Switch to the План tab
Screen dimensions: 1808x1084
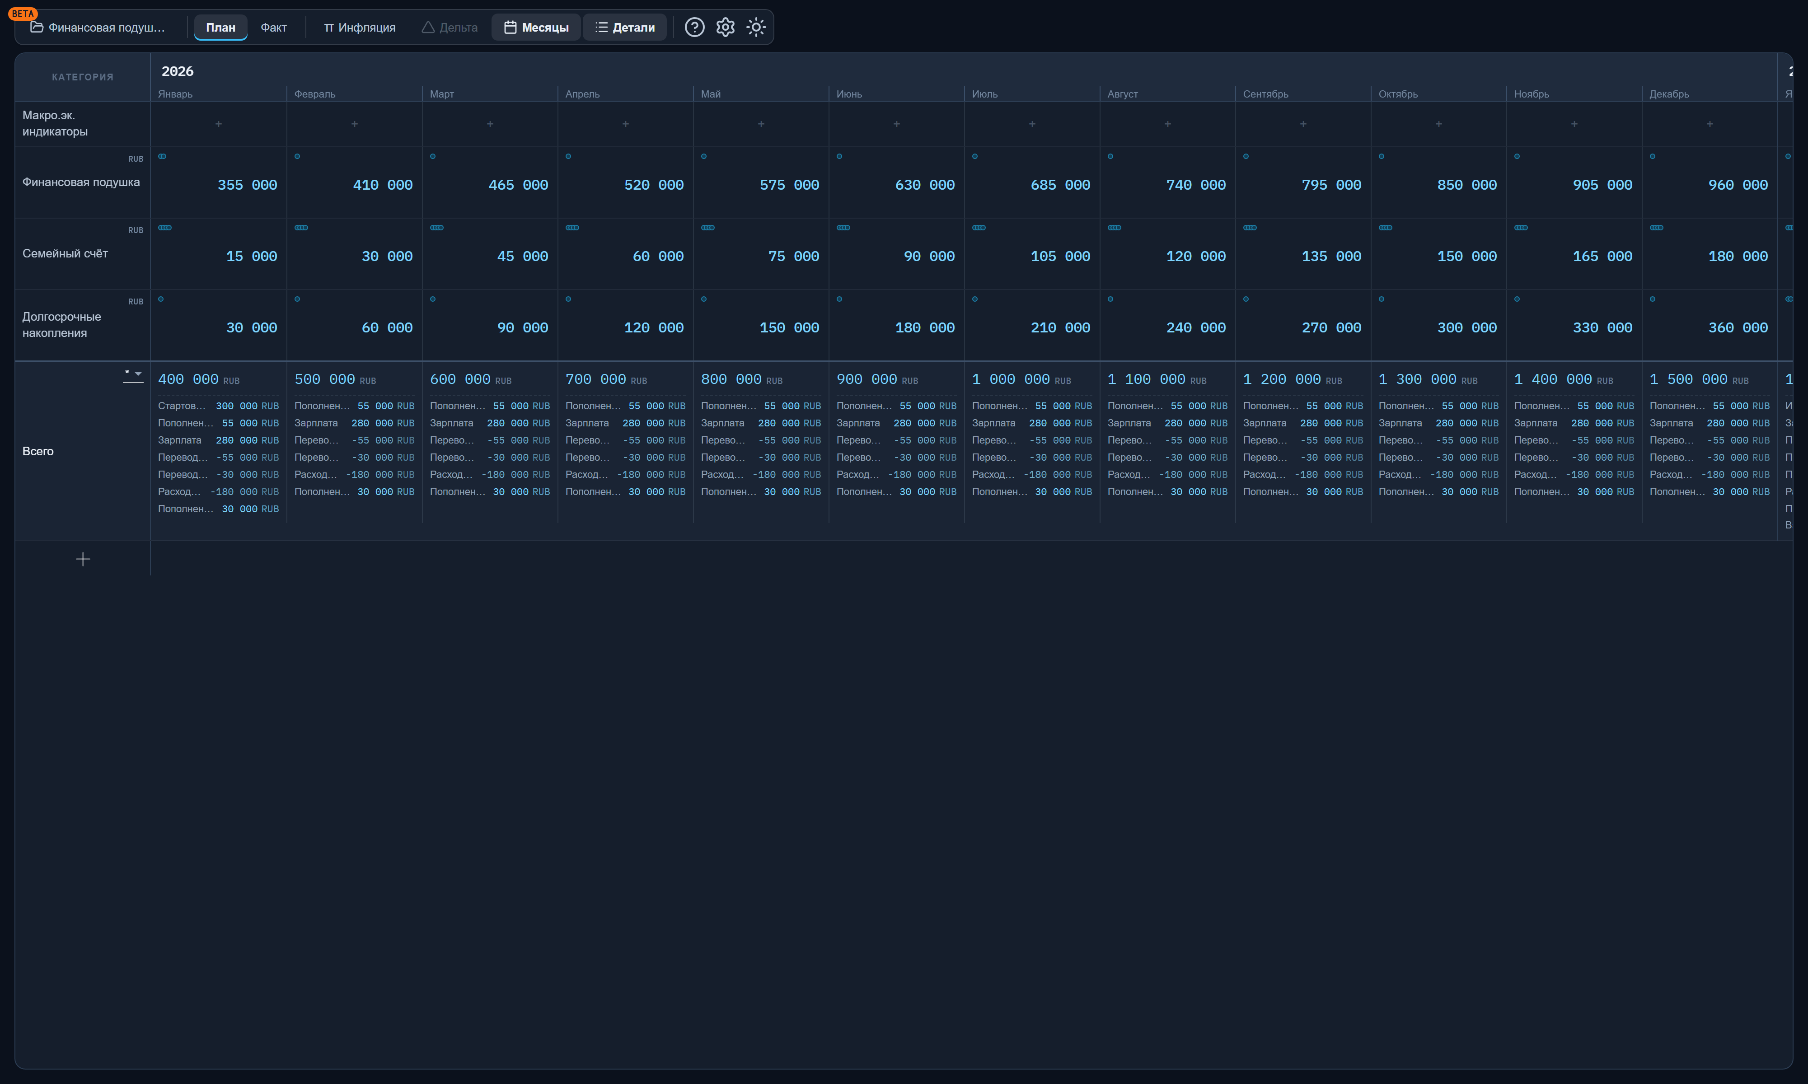pos(220,28)
